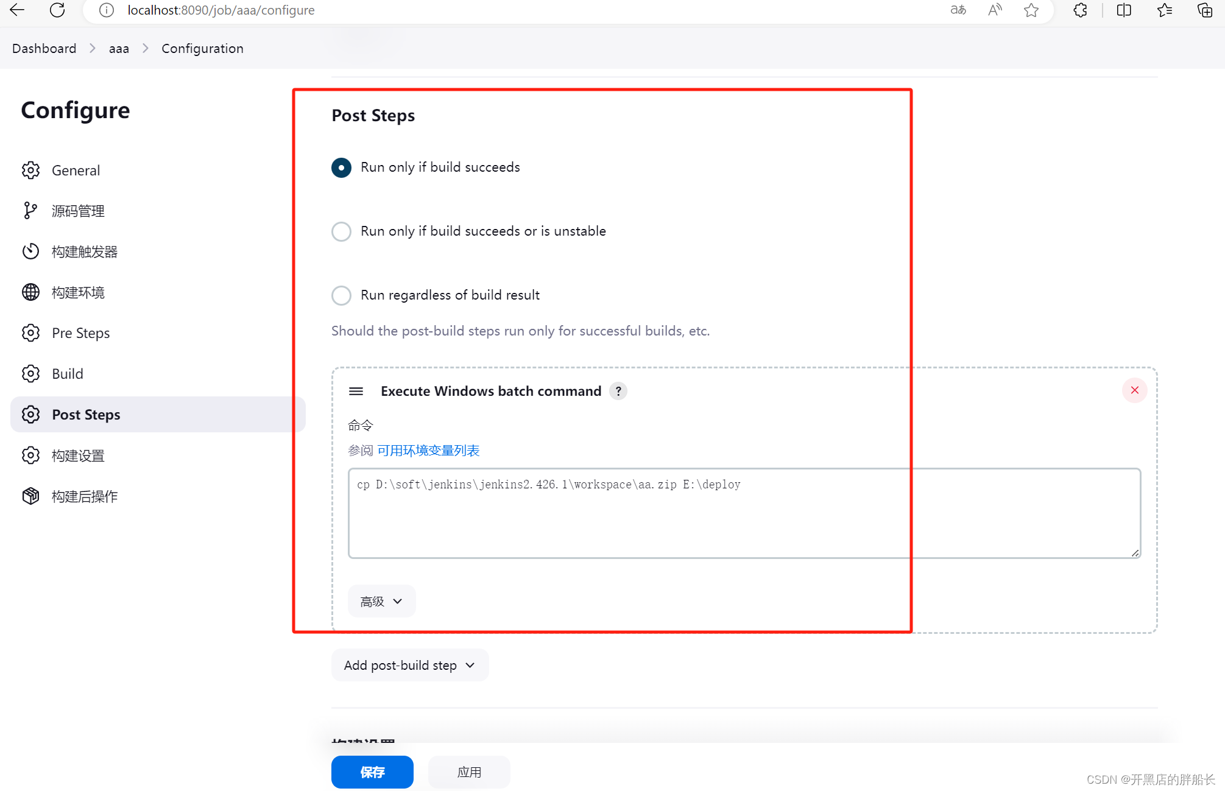Open the collections icon
The height and width of the screenshot is (791, 1225).
(1205, 10)
